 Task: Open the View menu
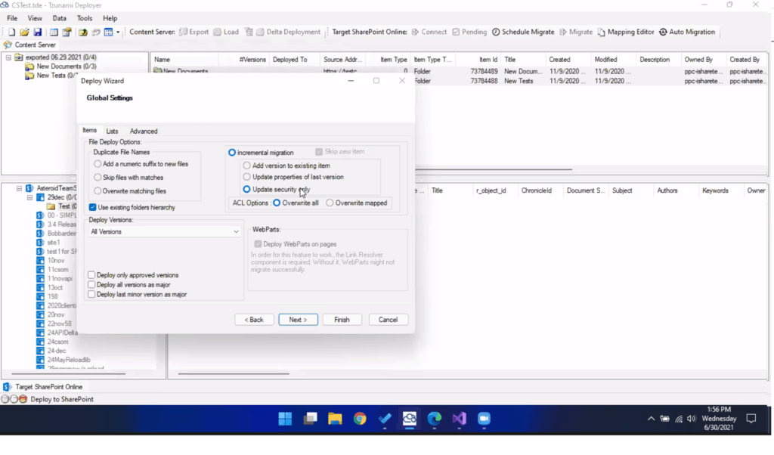click(x=35, y=18)
